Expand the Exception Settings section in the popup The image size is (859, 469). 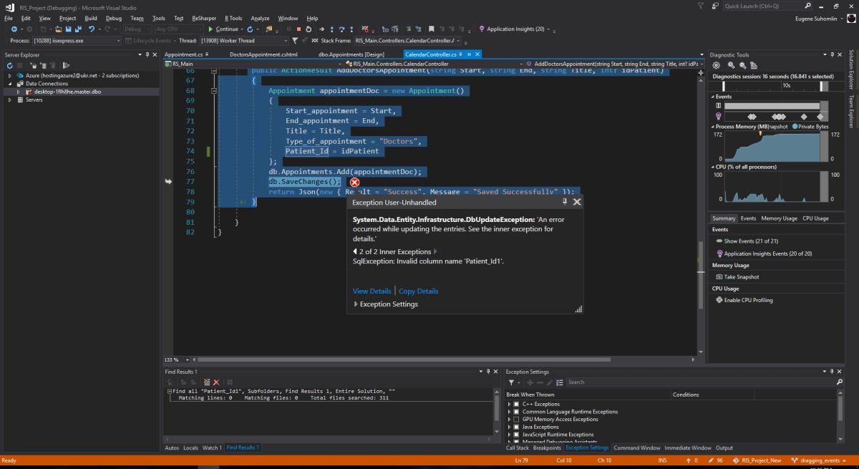356,304
